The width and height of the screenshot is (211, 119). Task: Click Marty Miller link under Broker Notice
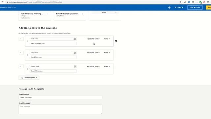tap(60, 16)
